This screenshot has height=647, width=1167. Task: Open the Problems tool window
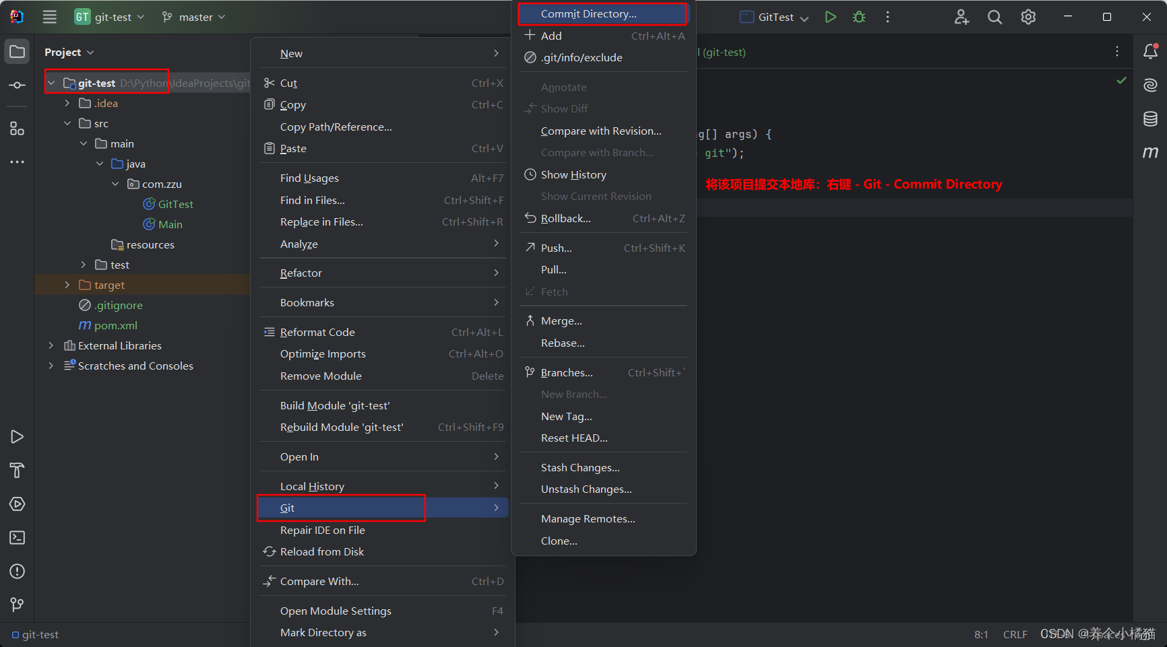pos(18,571)
